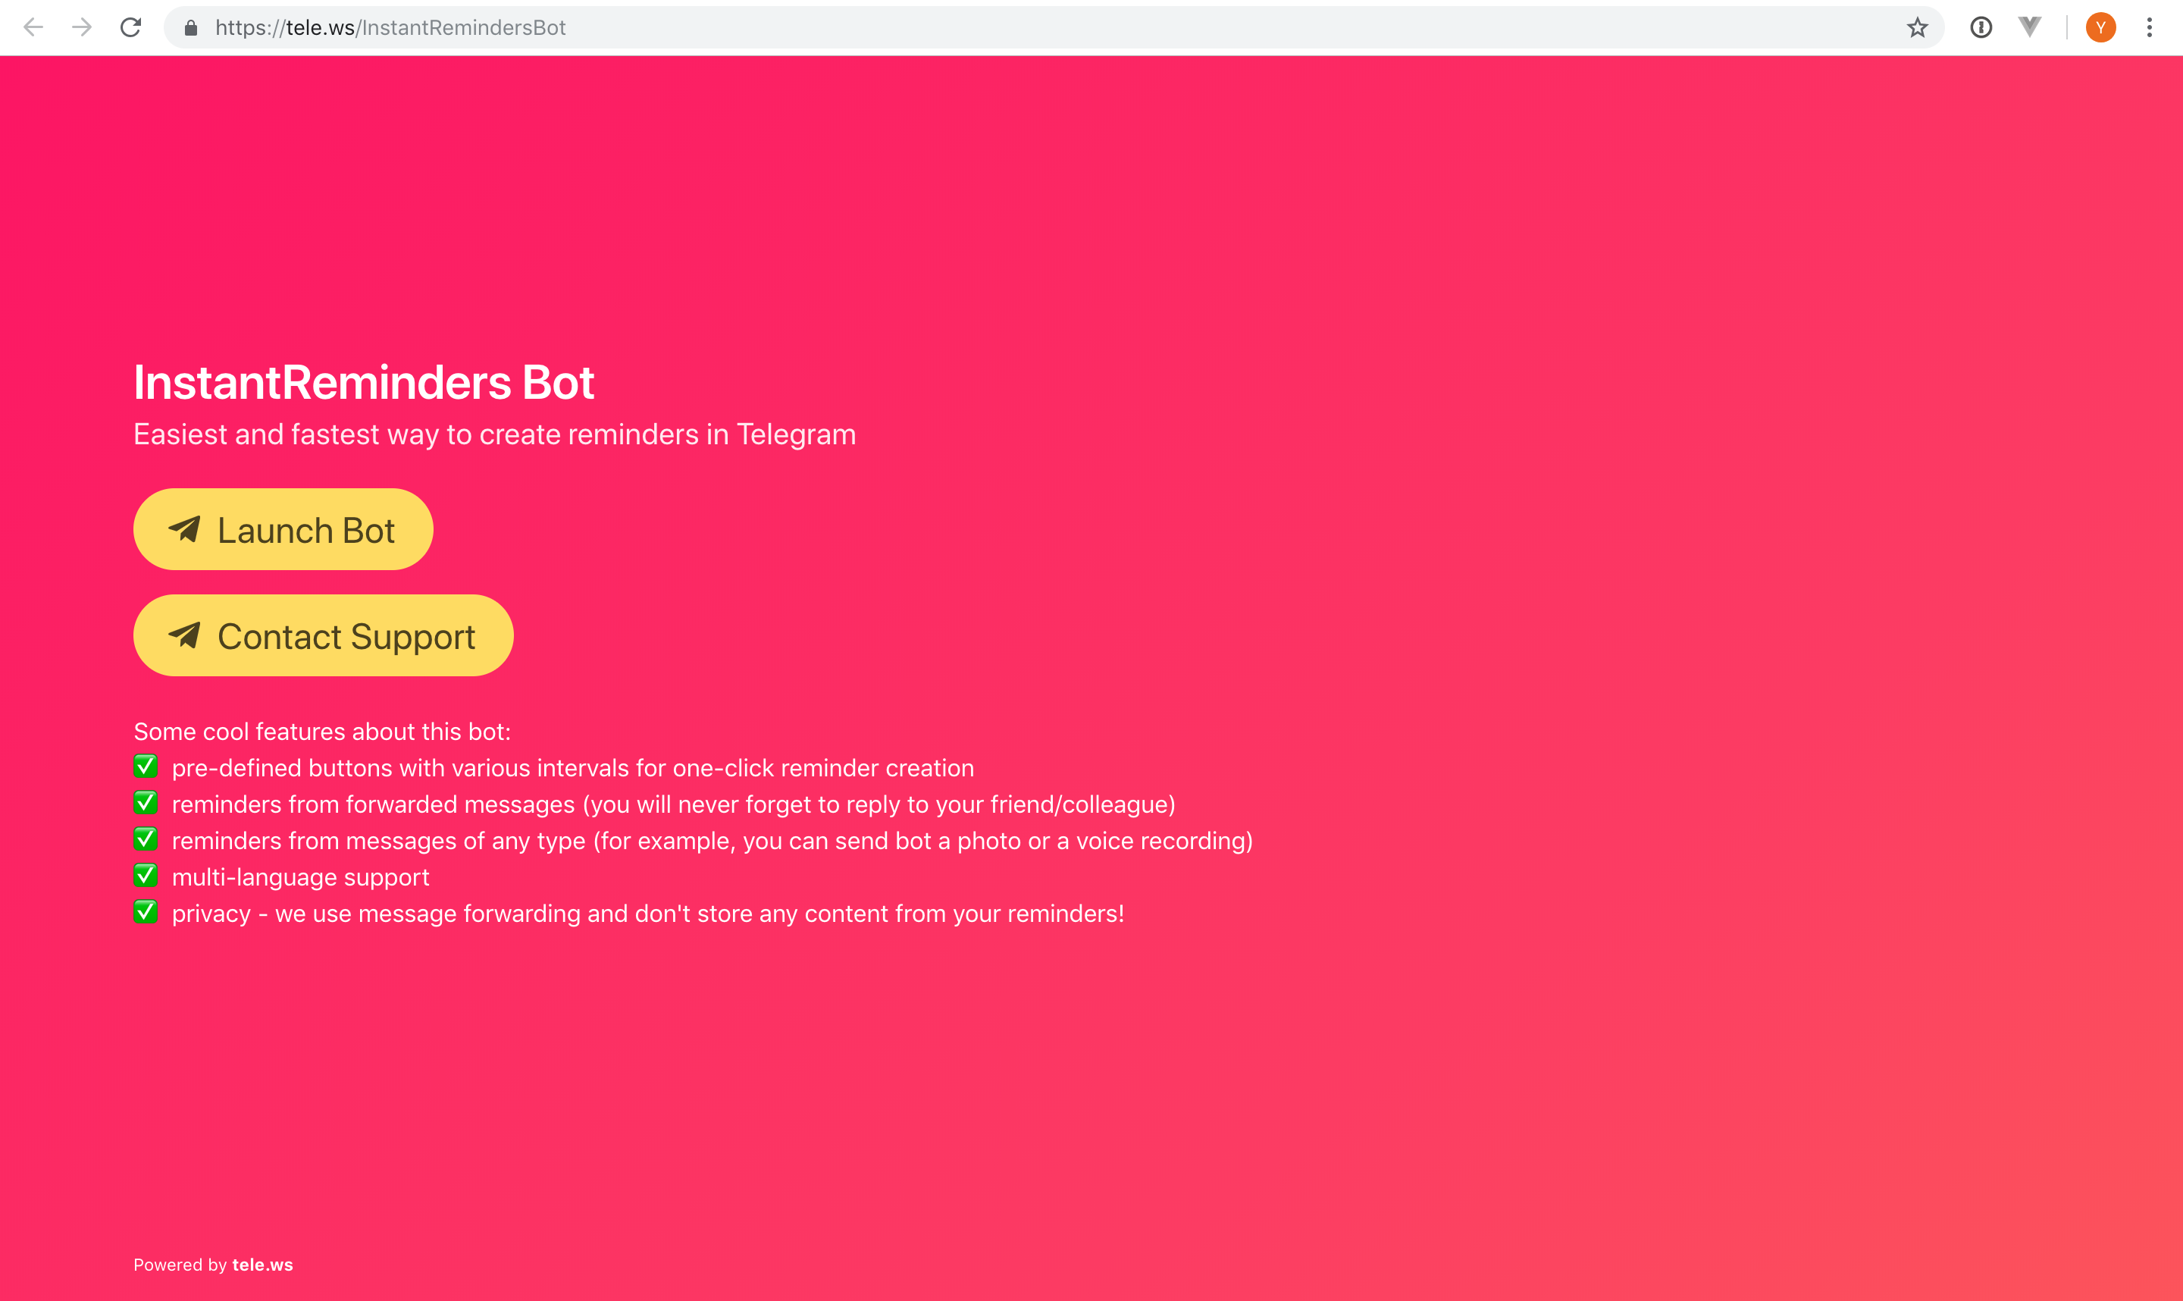Open the 1Password extension icon
The image size is (2183, 1301).
tap(1981, 28)
